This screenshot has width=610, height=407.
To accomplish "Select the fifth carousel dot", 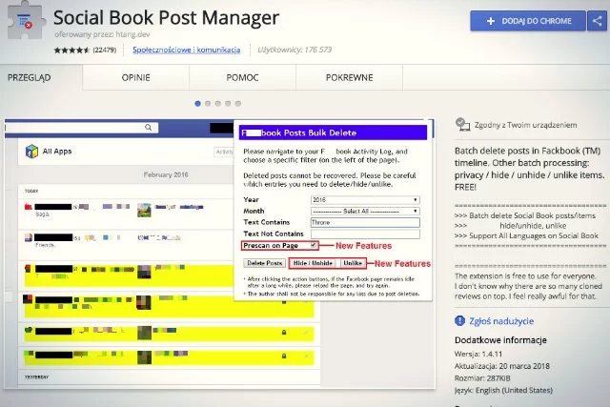I will pyautogui.click(x=238, y=104).
